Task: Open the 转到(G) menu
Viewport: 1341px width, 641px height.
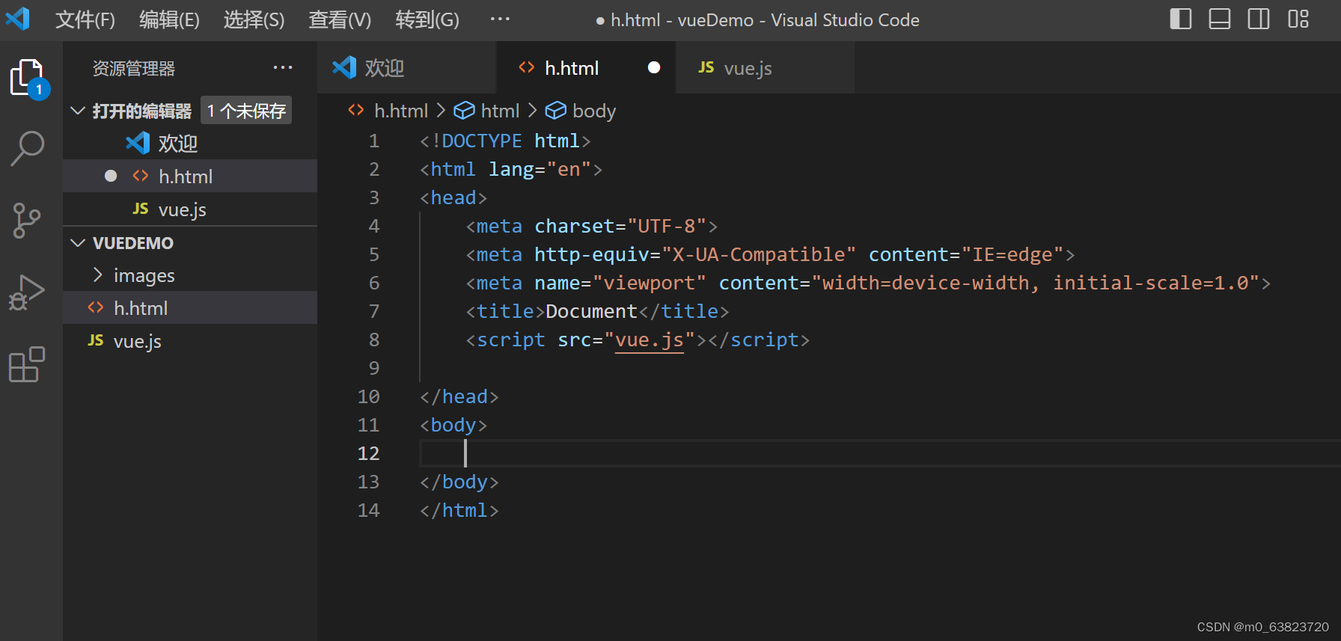Action: tap(427, 20)
